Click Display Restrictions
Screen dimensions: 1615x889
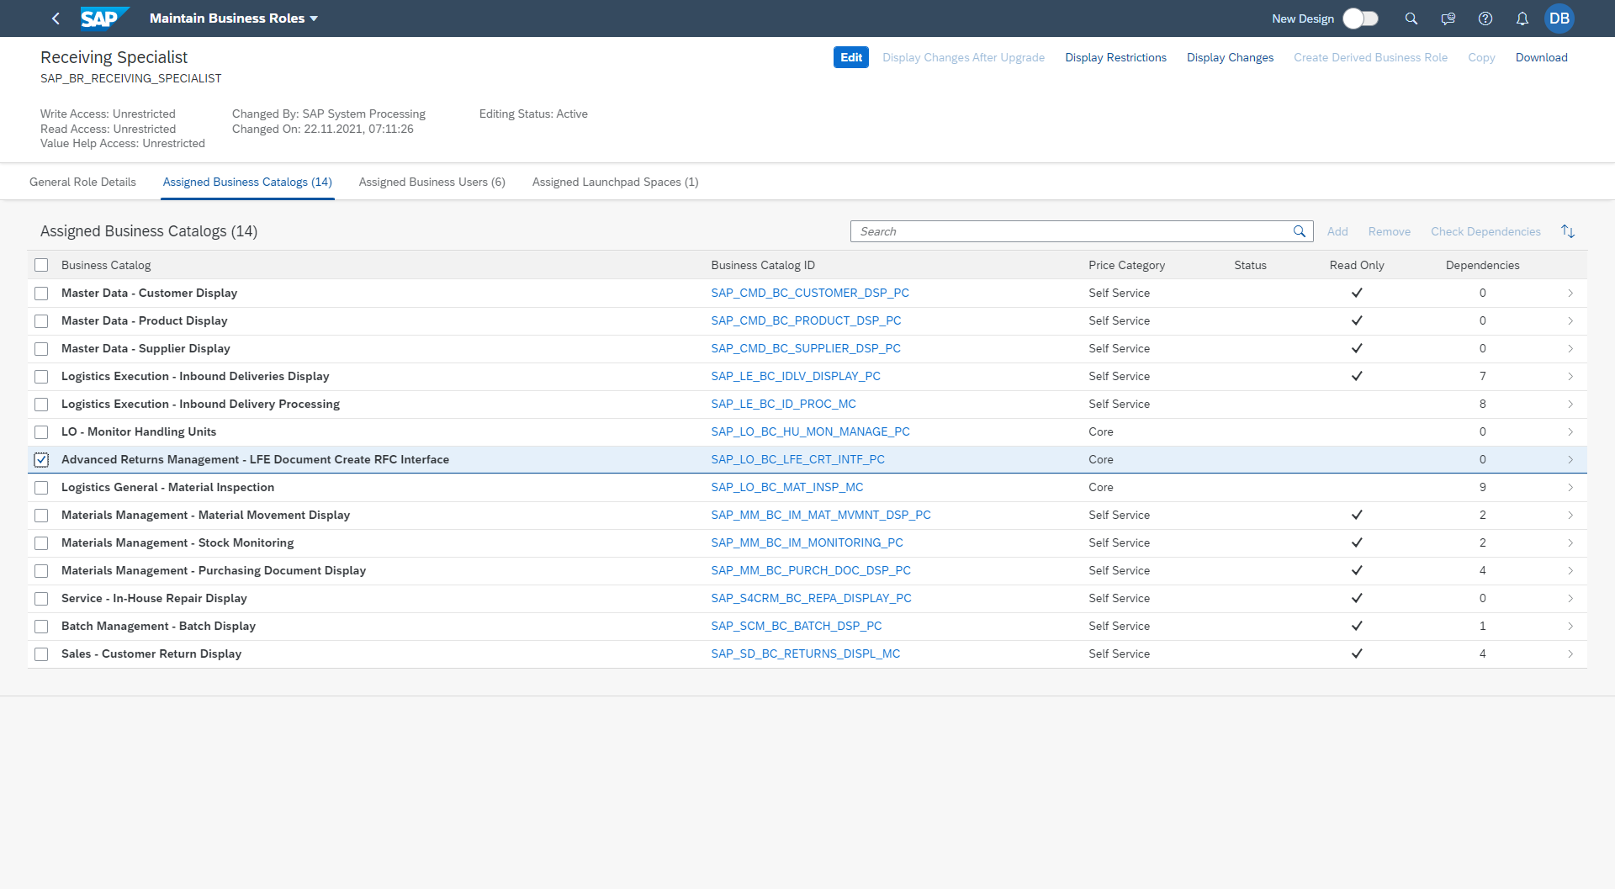tap(1115, 57)
